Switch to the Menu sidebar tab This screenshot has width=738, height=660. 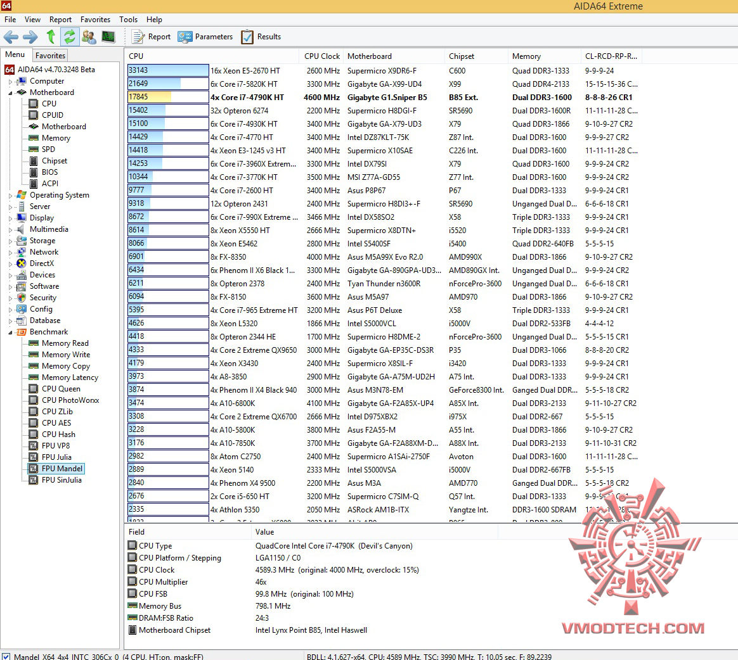(15, 54)
